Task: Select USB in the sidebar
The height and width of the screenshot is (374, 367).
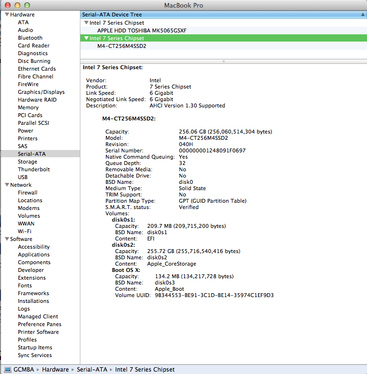Action: coord(23,177)
